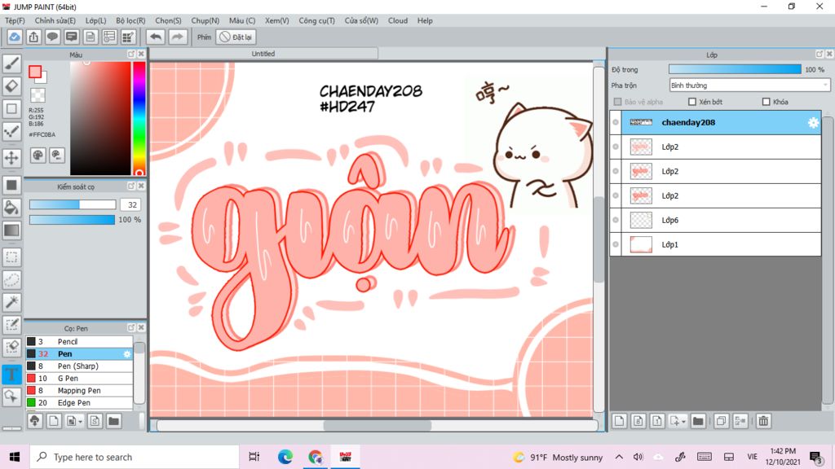The image size is (835, 469).
Task: Select the foreground color swatch
Action: click(35, 72)
